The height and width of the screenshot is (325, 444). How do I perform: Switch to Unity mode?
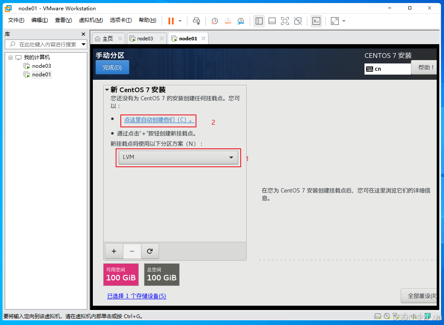click(298, 21)
